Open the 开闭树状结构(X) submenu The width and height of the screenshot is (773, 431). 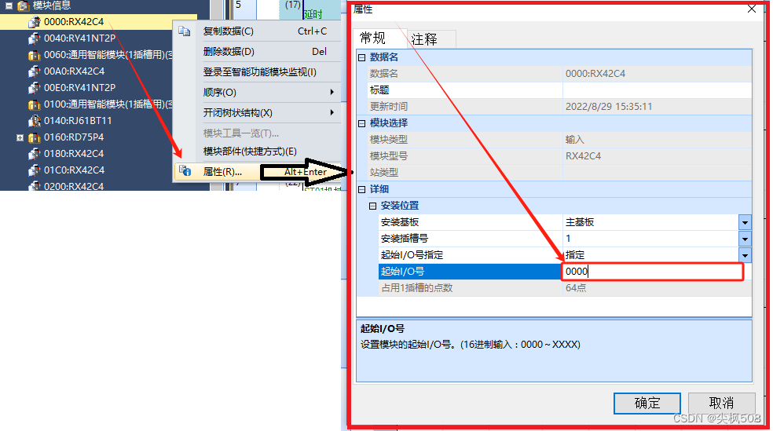pos(257,113)
